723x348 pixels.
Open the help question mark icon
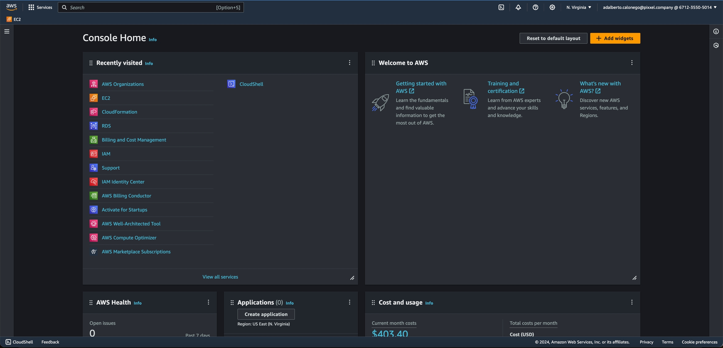tap(535, 7)
